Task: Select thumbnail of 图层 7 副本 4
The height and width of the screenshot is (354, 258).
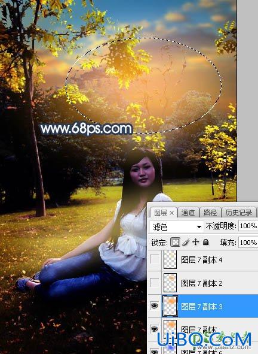Action: tap(170, 259)
